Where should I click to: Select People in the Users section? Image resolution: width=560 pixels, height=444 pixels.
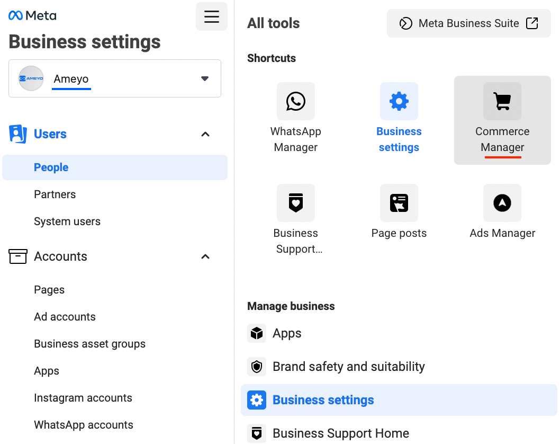point(115,167)
